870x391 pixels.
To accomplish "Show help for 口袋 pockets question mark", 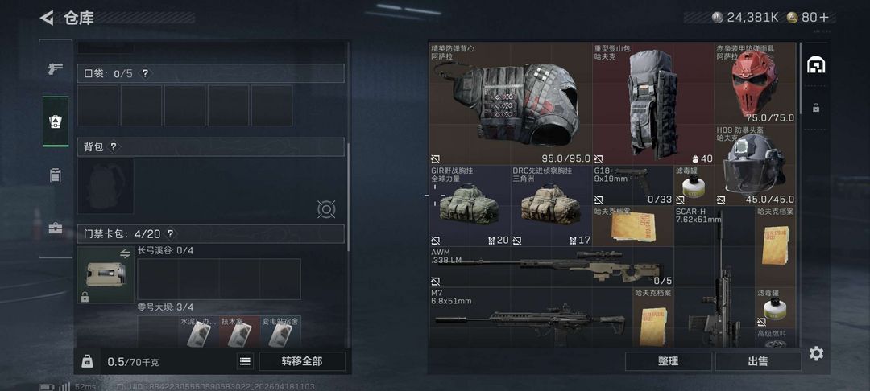I will pos(145,73).
